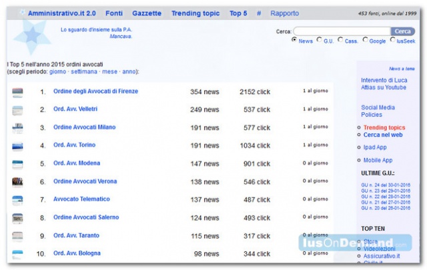Screen dimensions: 427x270
Task: Open Ordine Avvocati Milano link
Action: (85, 127)
